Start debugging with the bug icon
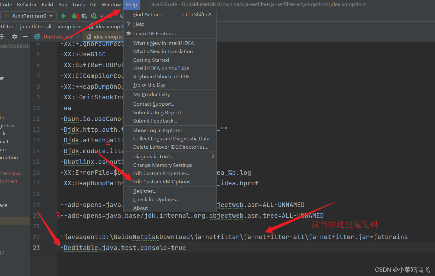 (74, 16)
